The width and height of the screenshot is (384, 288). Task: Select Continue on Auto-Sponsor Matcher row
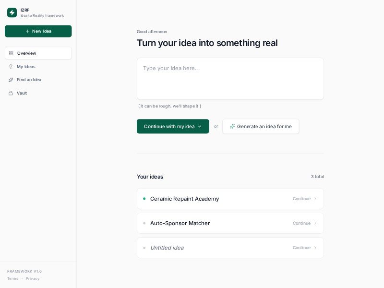coord(301,223)
